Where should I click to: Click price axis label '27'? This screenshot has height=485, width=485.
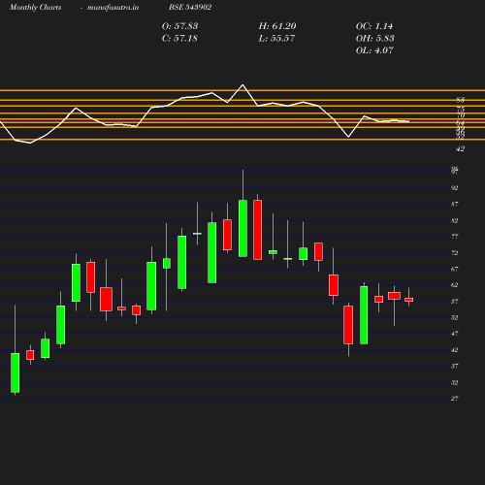[x=455, y=399]
